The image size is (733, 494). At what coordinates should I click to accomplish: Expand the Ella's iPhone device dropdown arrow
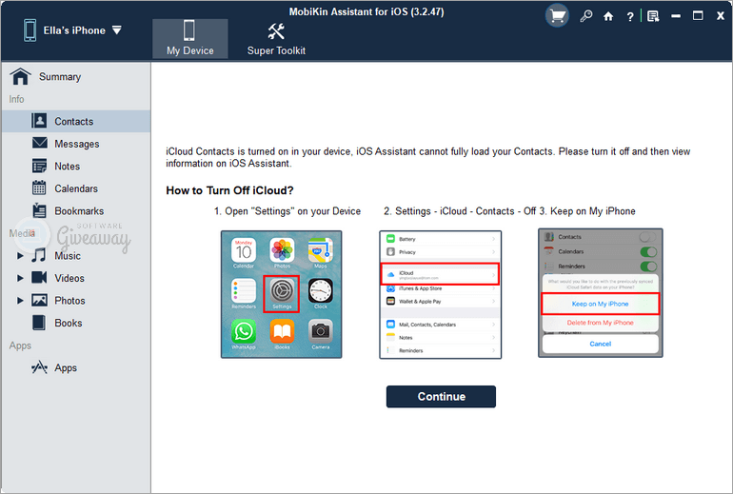click(x=117, y=30)
